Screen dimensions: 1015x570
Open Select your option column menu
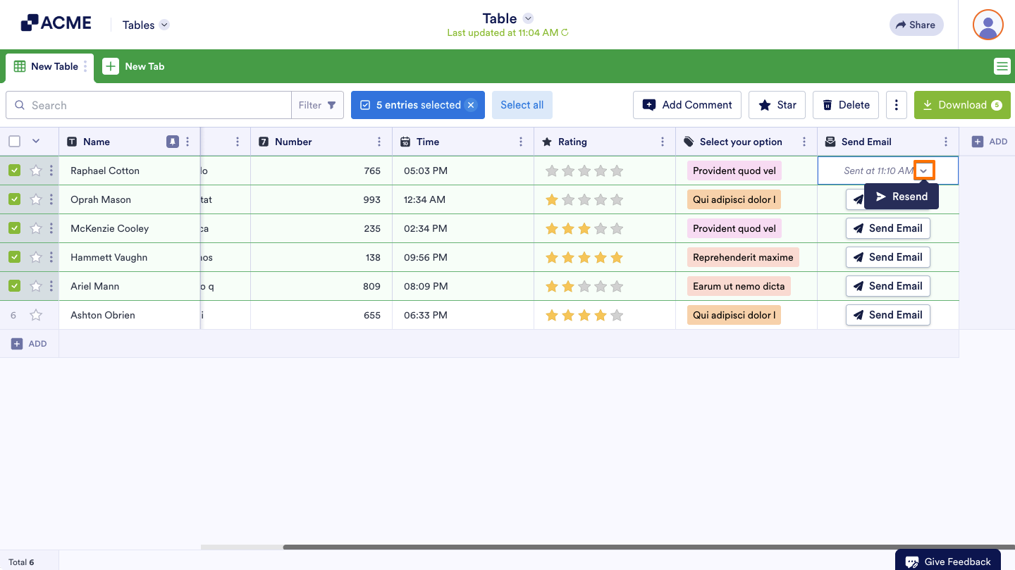pyautogui.click(x=804, y=142)
